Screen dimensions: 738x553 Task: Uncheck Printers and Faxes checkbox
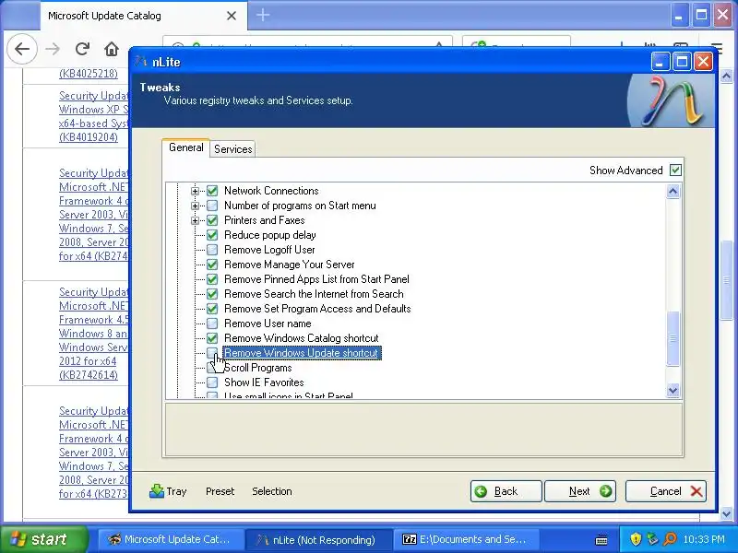point(212,220)
